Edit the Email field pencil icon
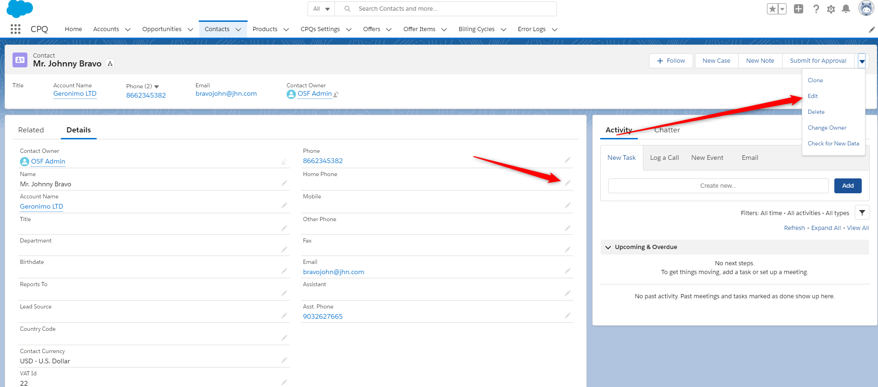Screen dimensions: 878x387 tap(568, 271)
